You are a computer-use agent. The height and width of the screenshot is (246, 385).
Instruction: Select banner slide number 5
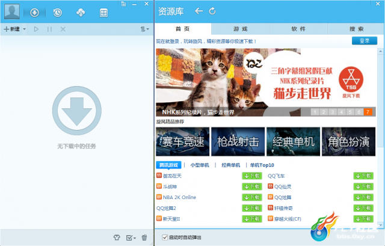point(350,112)
